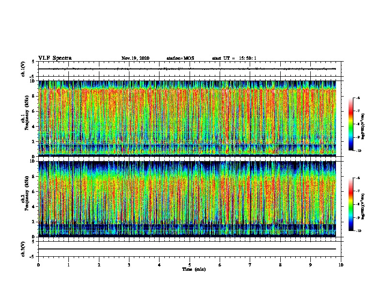This screenshot has height=297, width=384.
Task: Click the ch.2 "Frequency (kHz)" axis label
Action: pyautogui.click(x=27, y=193)
